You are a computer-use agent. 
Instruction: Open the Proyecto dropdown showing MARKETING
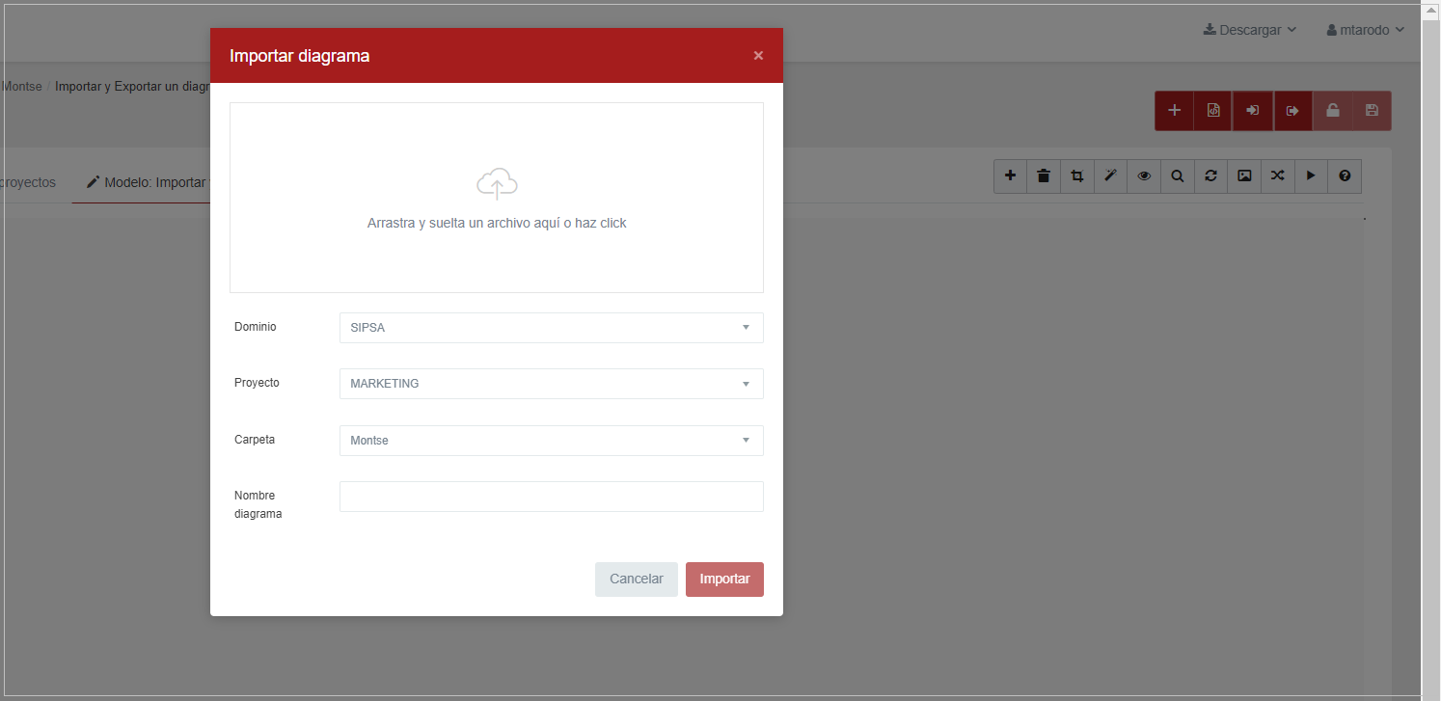pyautogui.click(x=551, y=384)
